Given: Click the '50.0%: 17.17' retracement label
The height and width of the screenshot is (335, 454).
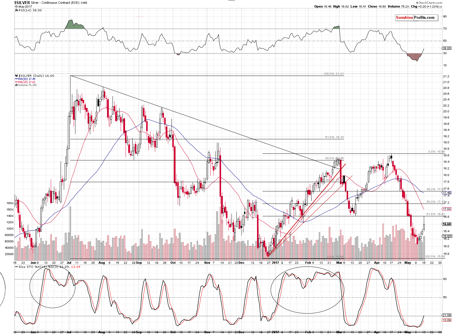Looking at the screenshot, I should point(436,202).
